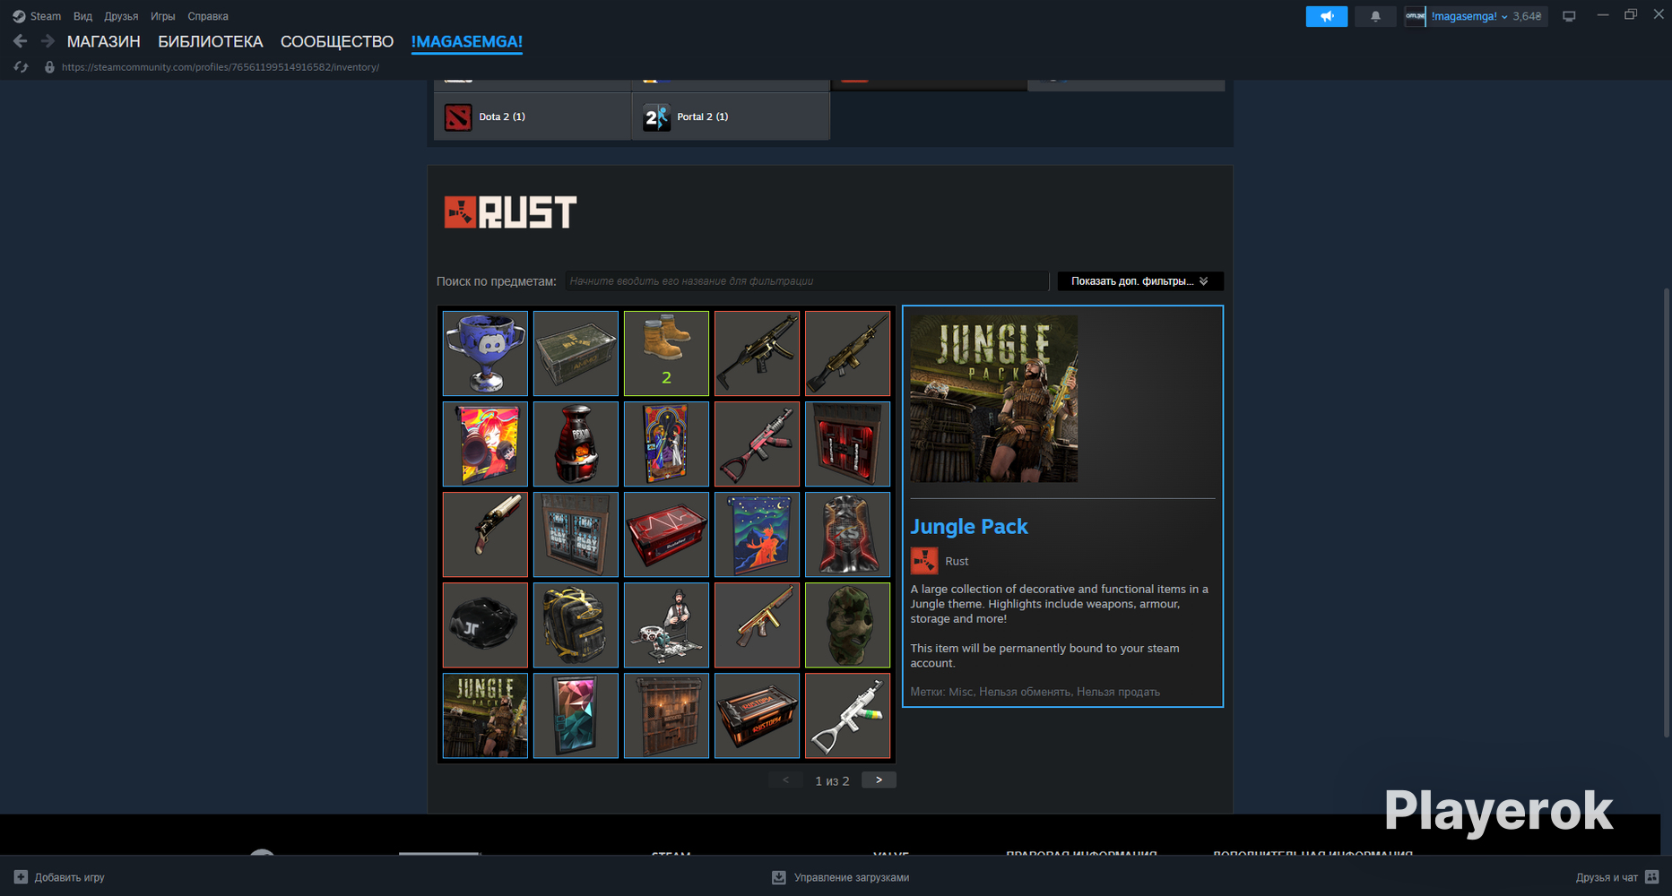Click the Jungle Pack title link

tap(969, 527)
